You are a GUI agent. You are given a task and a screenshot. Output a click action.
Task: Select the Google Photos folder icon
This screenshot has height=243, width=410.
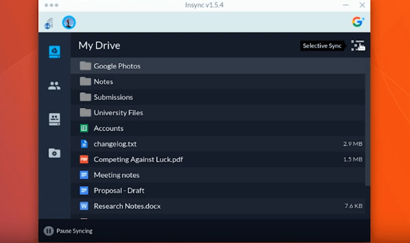pos(85,66)
